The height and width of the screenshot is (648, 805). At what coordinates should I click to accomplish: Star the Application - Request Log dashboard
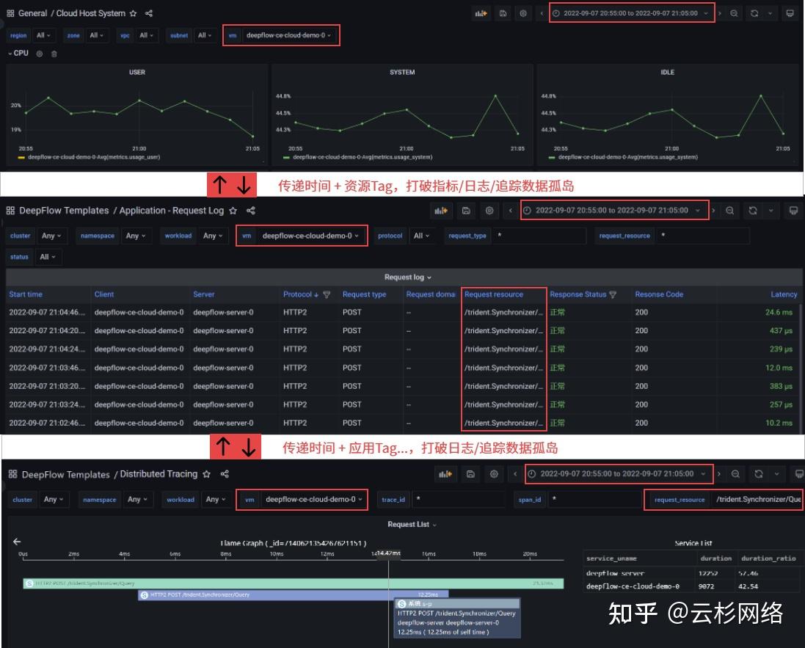tap(232, 210)
